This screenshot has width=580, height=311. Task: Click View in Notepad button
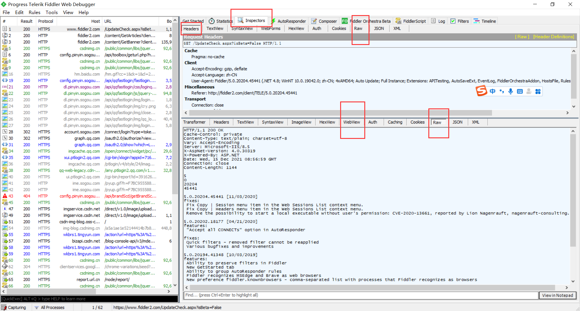click(x=558, y=295)
